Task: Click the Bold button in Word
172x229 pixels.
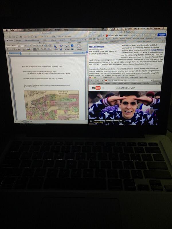Action: click(x=8, y=49)
